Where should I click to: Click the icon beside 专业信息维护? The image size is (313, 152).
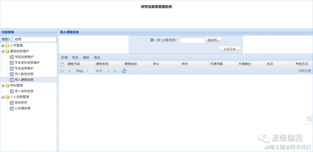[12, 68]
